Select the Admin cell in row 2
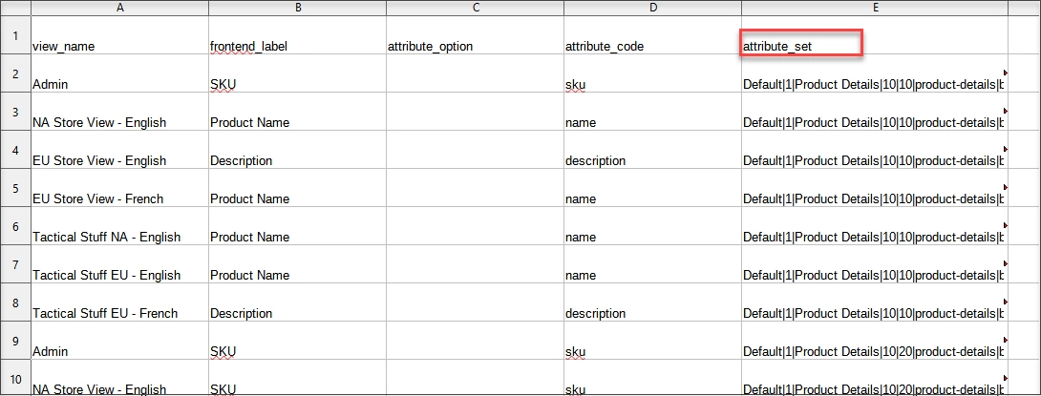Screen dimensions: 1041x396 pyautogui.click(x=119, y=73)
